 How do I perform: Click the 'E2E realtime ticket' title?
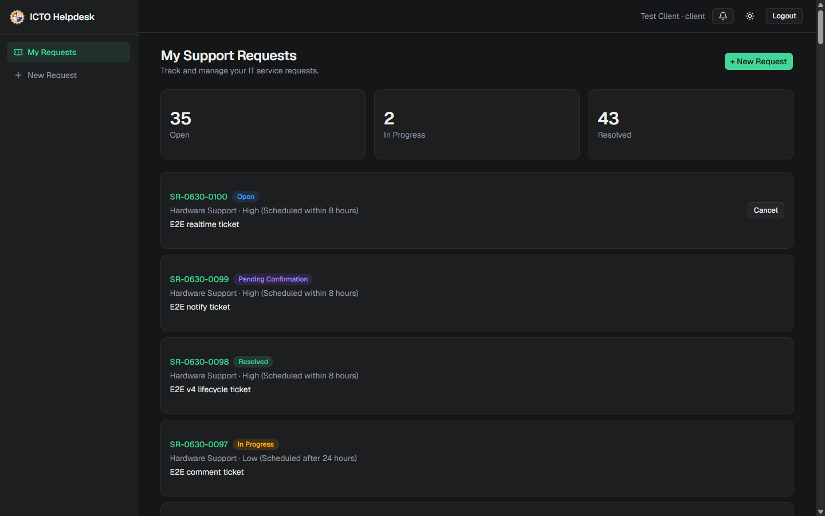pyautogui.click(x=205, y=224)
